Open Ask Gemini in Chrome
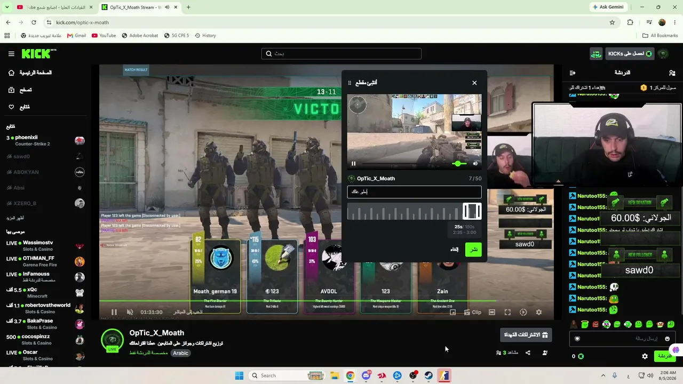 608,7
